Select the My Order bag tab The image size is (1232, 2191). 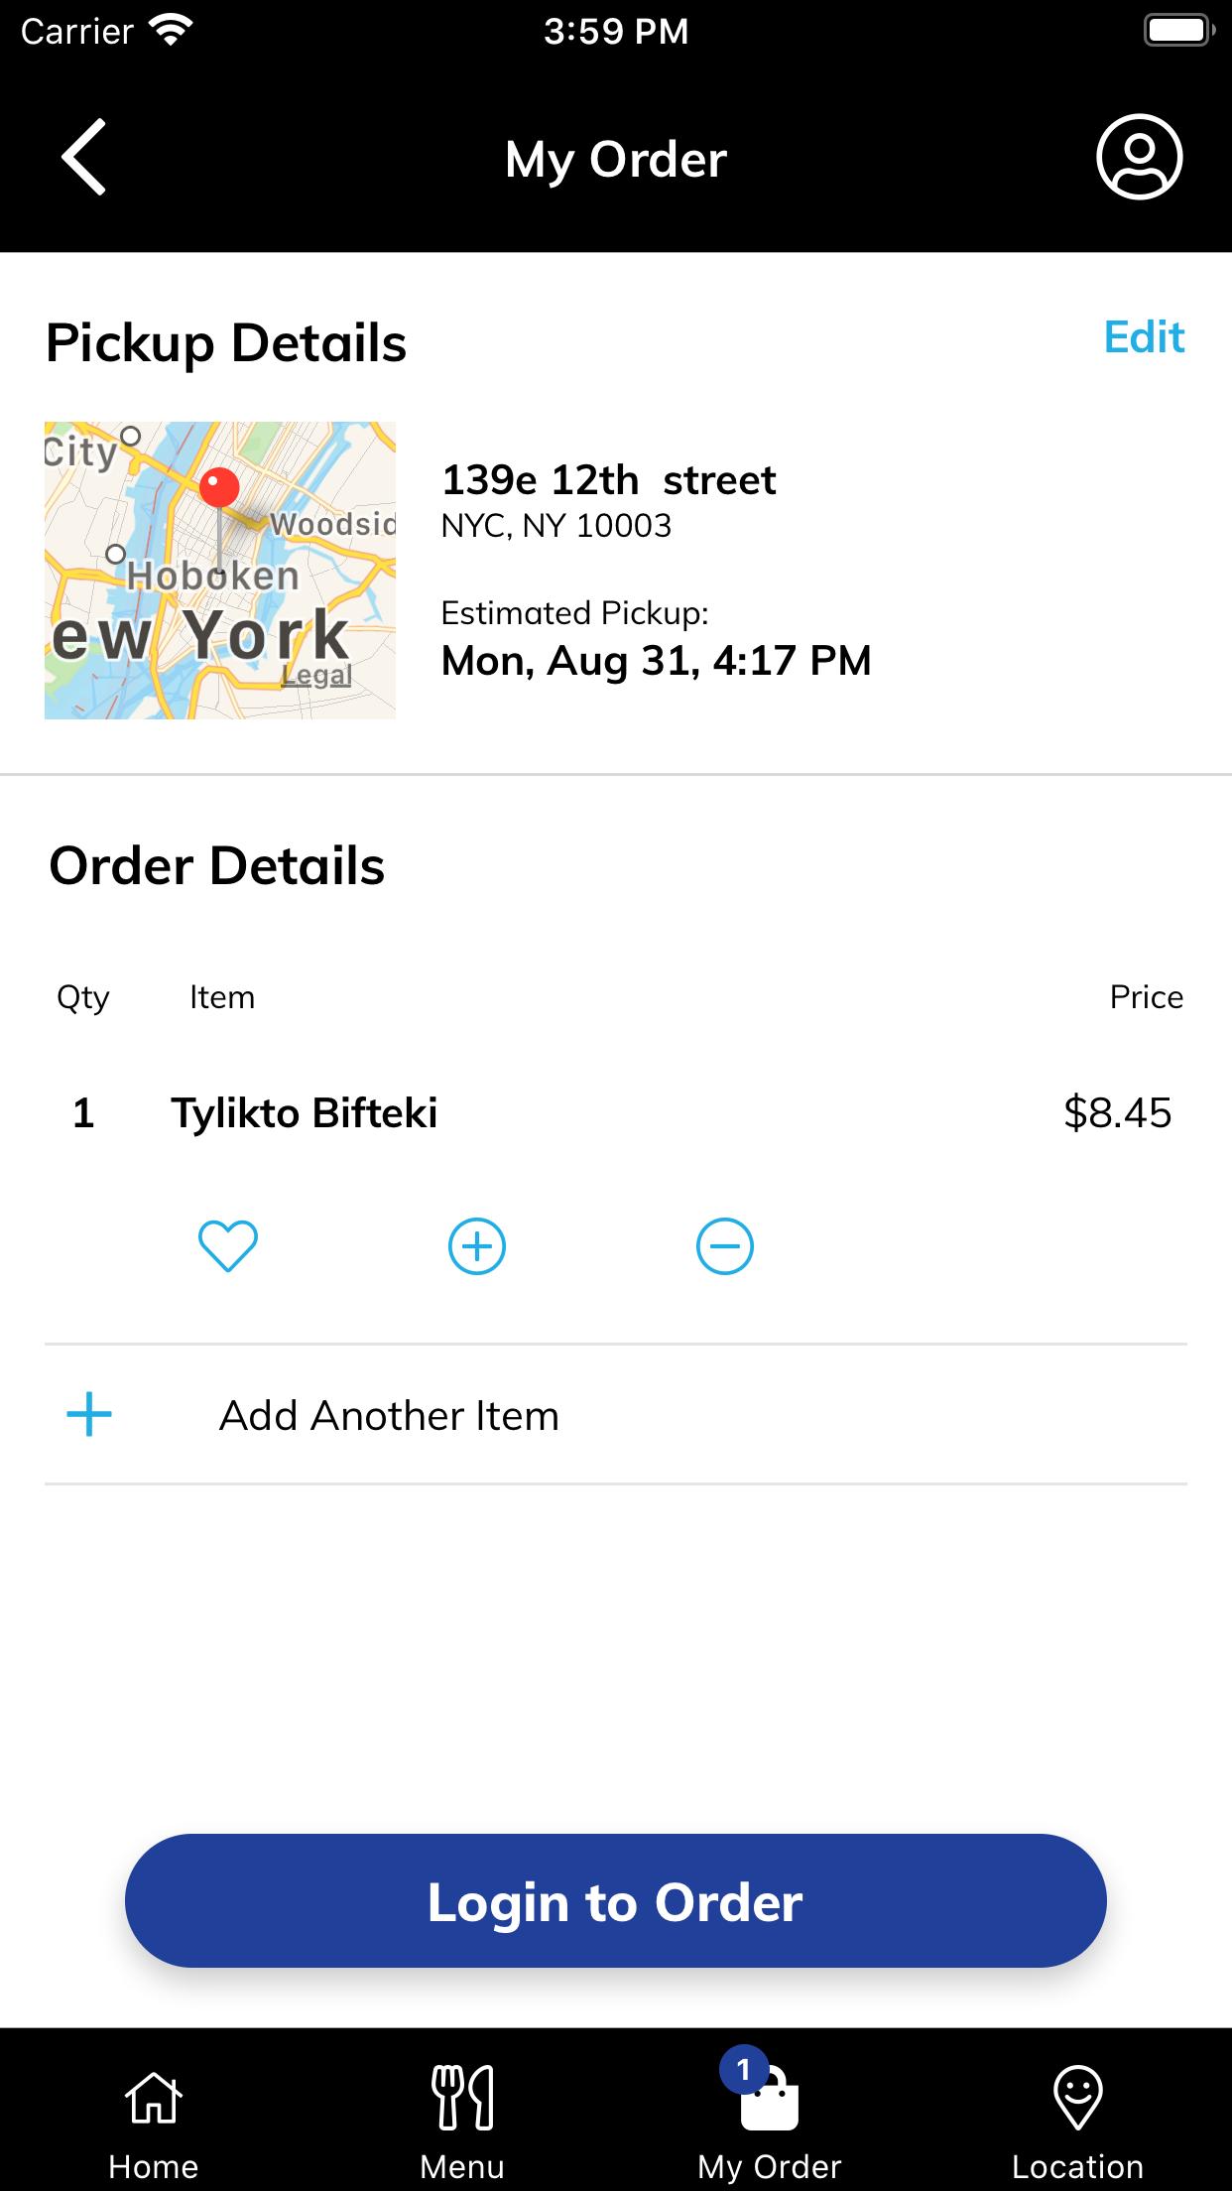[770, 2122]
